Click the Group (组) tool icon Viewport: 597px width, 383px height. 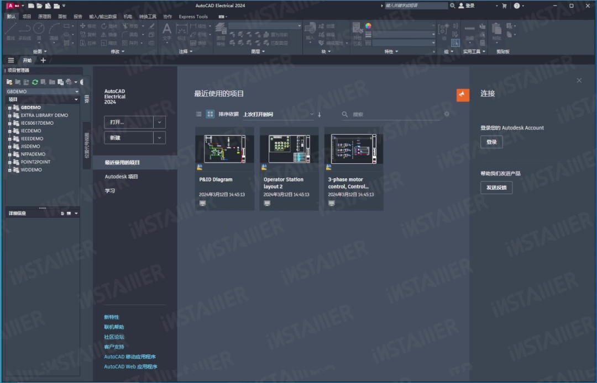pyautogui.click(x=444, y=31)
